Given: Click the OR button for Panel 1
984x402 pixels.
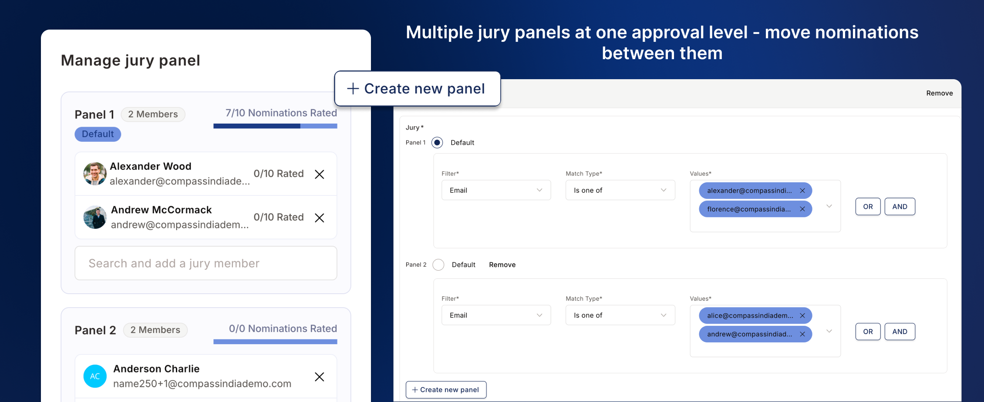Looking at the screenshot, I should click(868, 207).
